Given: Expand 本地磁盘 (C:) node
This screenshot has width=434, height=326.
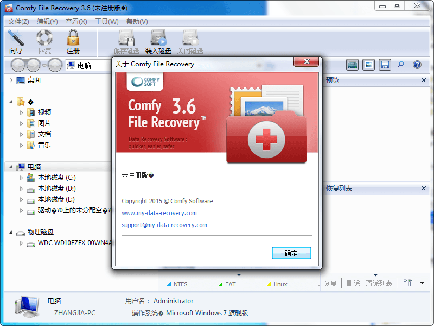Looking at the screenshot, I should 21,178.
